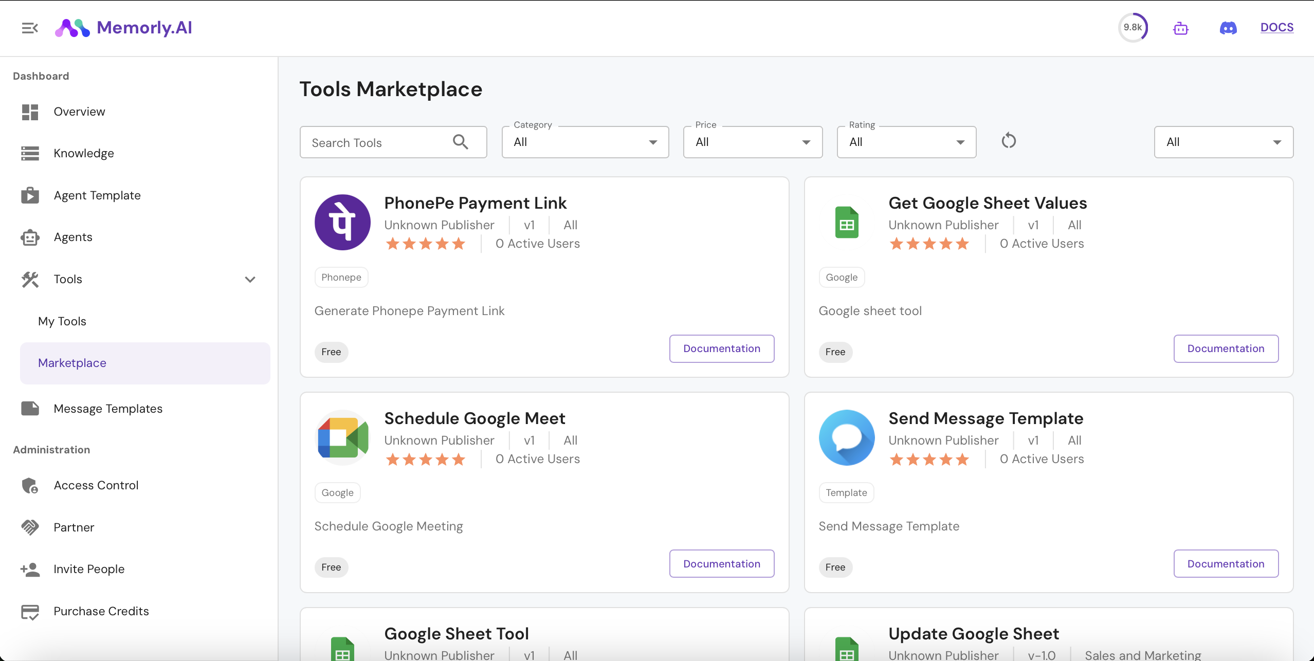Viewport: 1314px width, 661px height.
Task: Click the Partner handshake icon
Action: click(x=30, y=527)
